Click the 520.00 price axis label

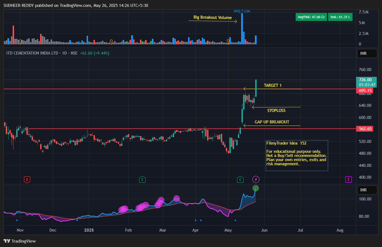click(x=365, y=142)
